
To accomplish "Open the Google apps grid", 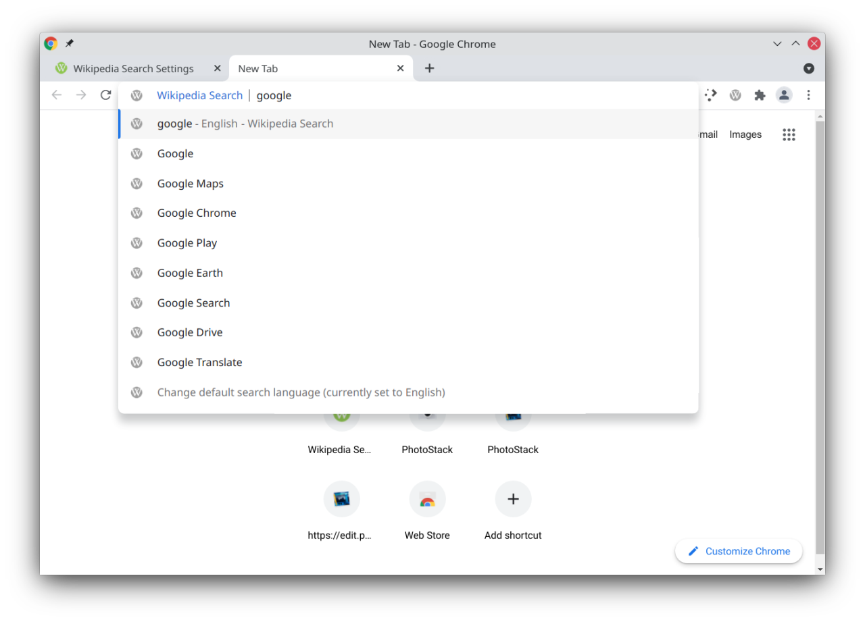I will click(x=789, y=134).
